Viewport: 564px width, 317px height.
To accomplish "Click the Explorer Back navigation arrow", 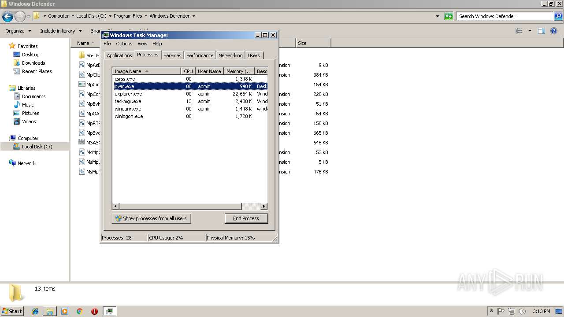I will pyautogui.click(x=7, y=17).
